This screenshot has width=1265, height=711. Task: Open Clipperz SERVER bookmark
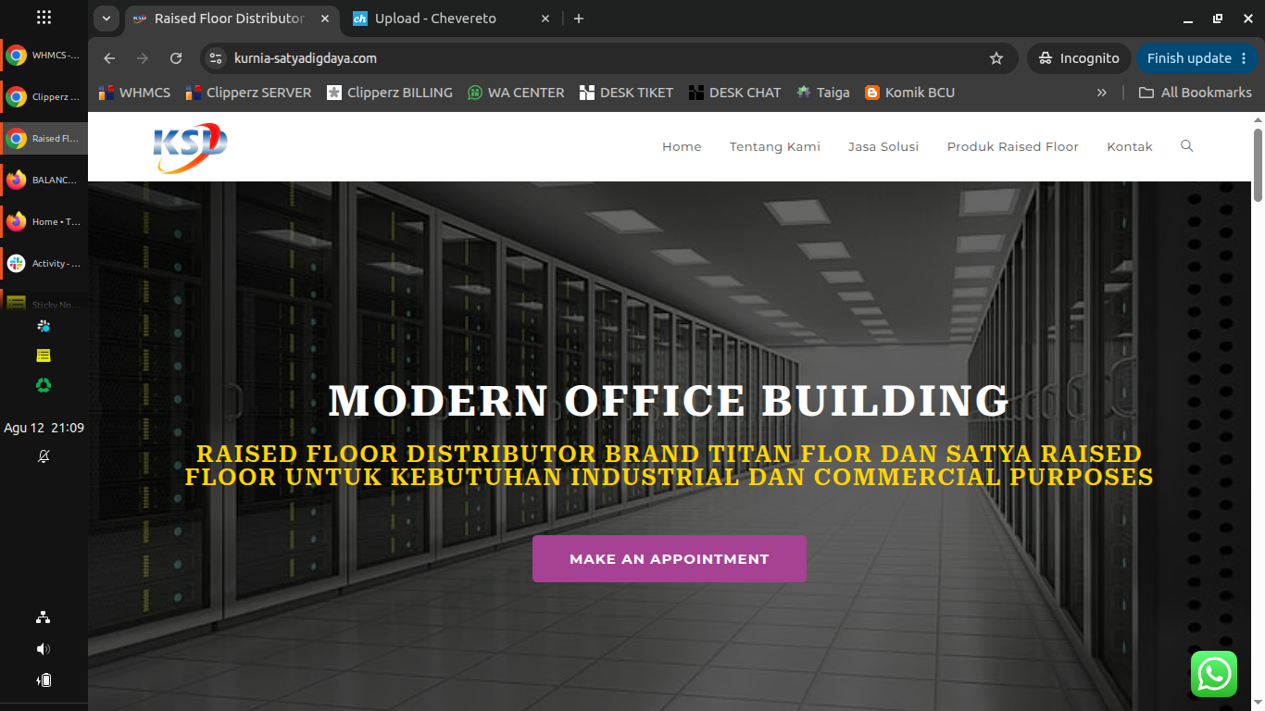click(x=248, y=93)
